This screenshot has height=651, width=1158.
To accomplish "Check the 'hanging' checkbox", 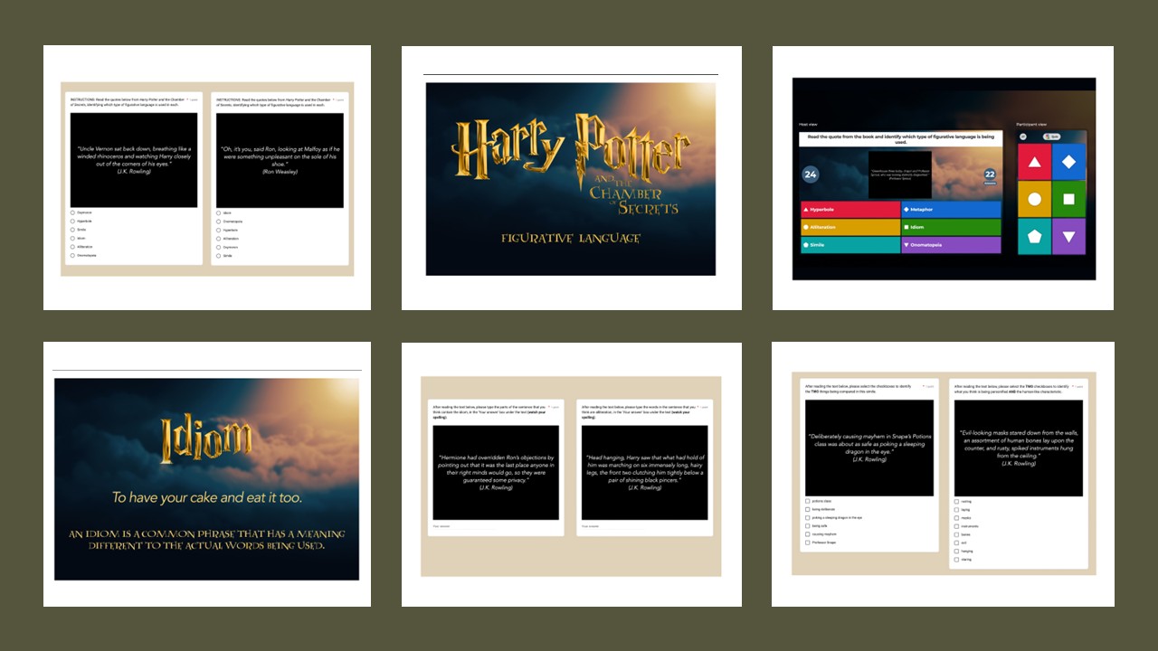I will pyautogui.click(x=956, y=551).
